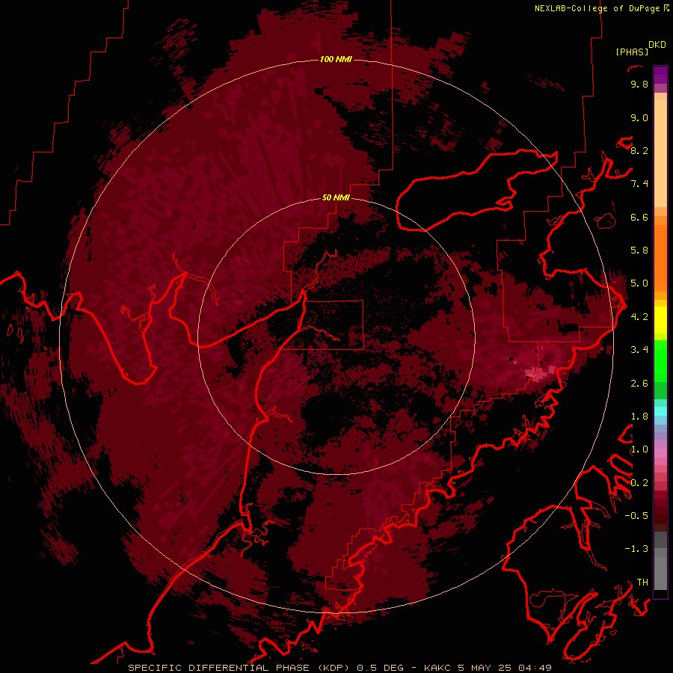Click the 8.2 scale label
The width and height of the screenshot is (673, 673).
pos(639,150)
